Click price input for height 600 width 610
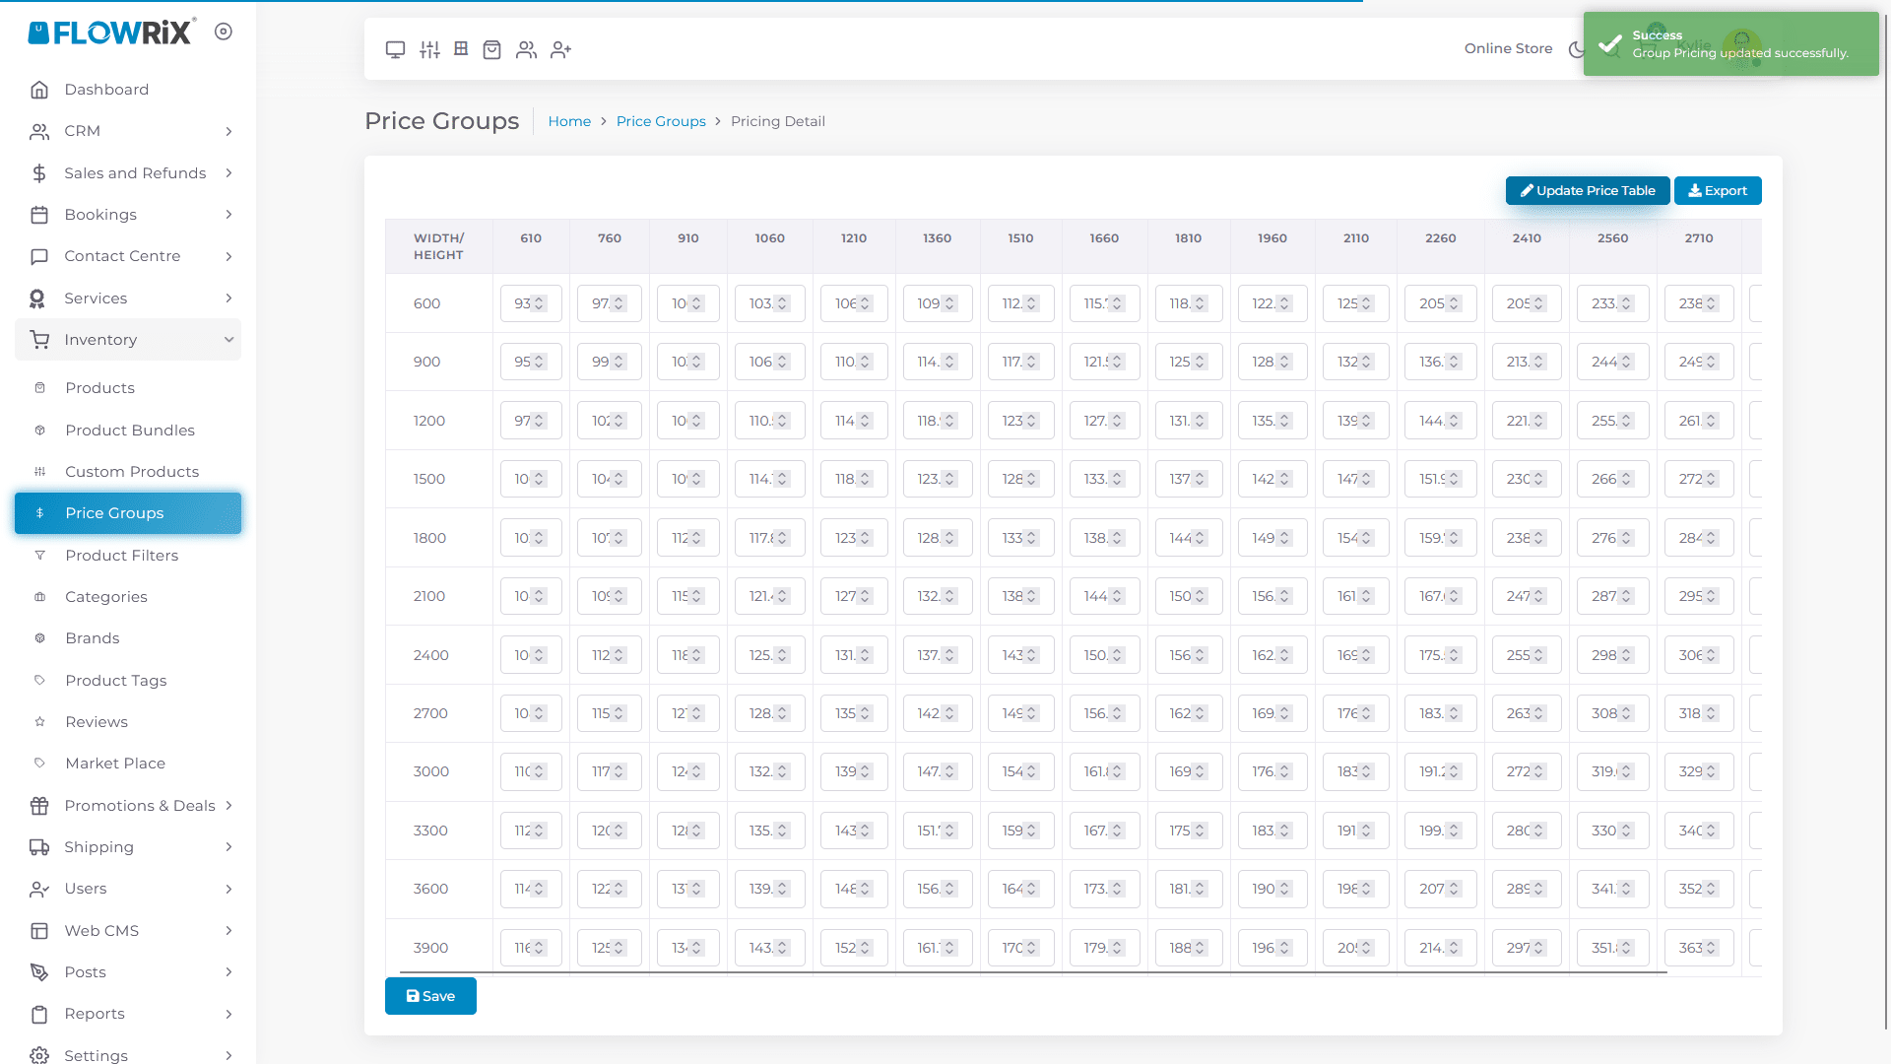 point(521,303)
